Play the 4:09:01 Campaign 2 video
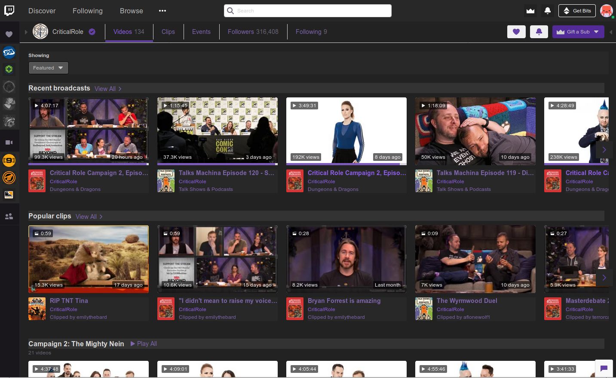 218,369
